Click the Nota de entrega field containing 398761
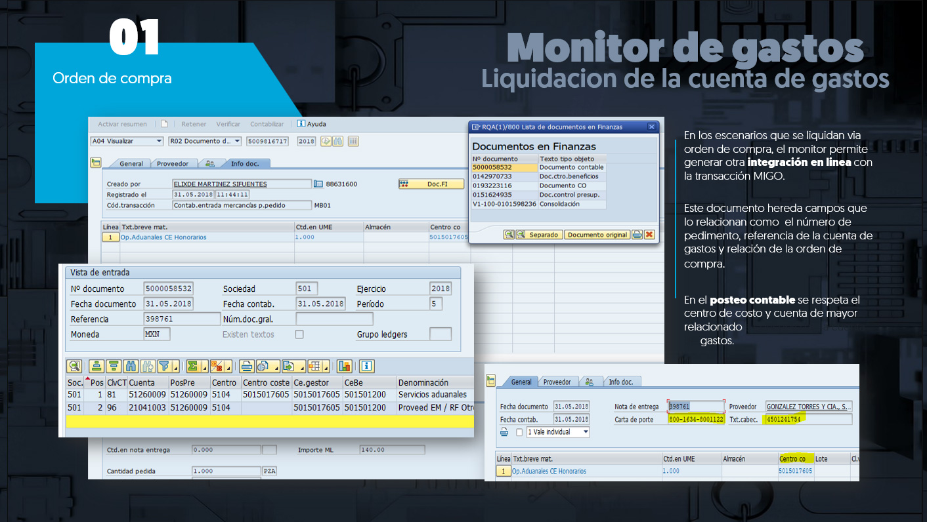This screenshot has width=927, height=522. [695, 407]
